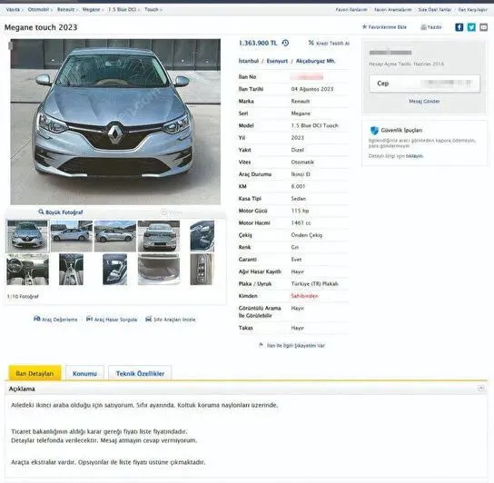The width and height of the screenshot is (494, 483).
Task: Switch to the Konumu tab
Action: click(x=84, y=373)
